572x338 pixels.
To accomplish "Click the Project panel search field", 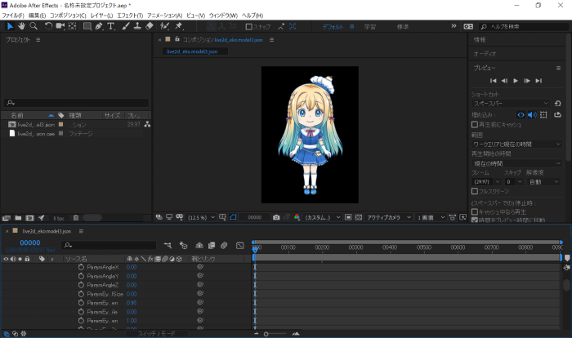I will point(77,103).
